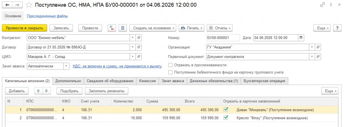This screenshot has height=127, width=344.
Task: Expand the Зачет аванса dropdown
Action: click(x=66, y=66)
